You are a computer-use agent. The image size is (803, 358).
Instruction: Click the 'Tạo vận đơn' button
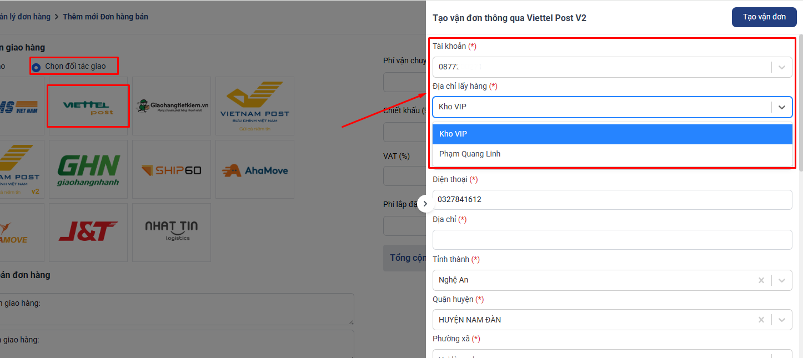(x=764, y=17)
